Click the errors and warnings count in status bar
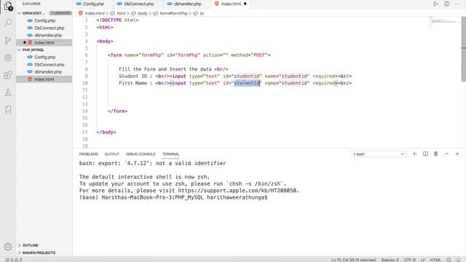466x262 pixels. pyautogui.click(x=14, y=260)
